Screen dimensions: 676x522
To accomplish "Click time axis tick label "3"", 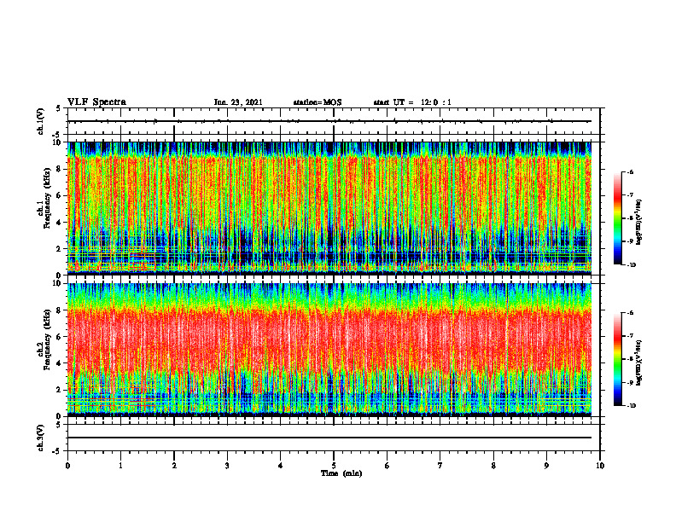I will coord(227,466).
